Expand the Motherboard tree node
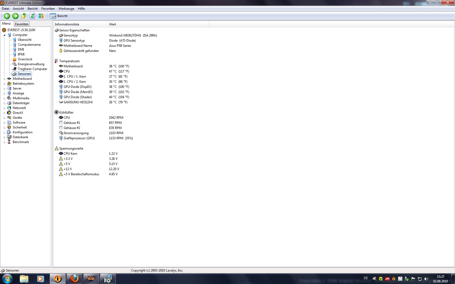Image resolution: width=455 pixels, height=284 pixels. (x=4, y=79)
